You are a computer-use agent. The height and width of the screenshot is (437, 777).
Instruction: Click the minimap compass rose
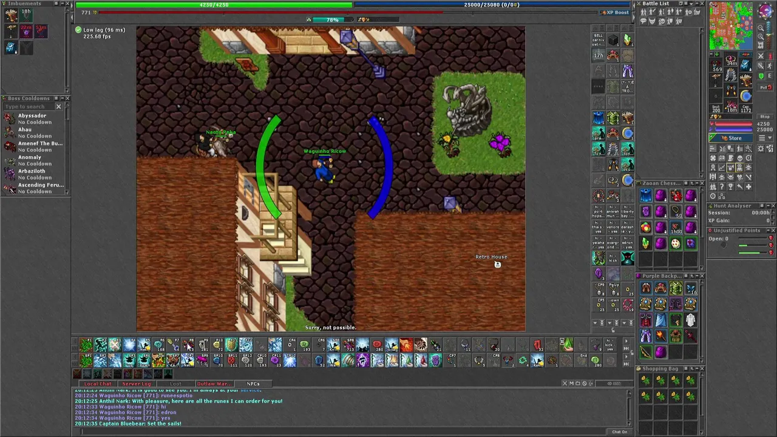(766, 10)
